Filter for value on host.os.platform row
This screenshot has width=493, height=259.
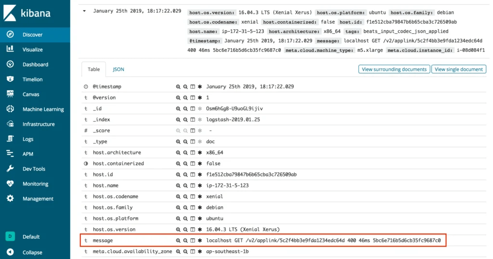click(178, 219)
